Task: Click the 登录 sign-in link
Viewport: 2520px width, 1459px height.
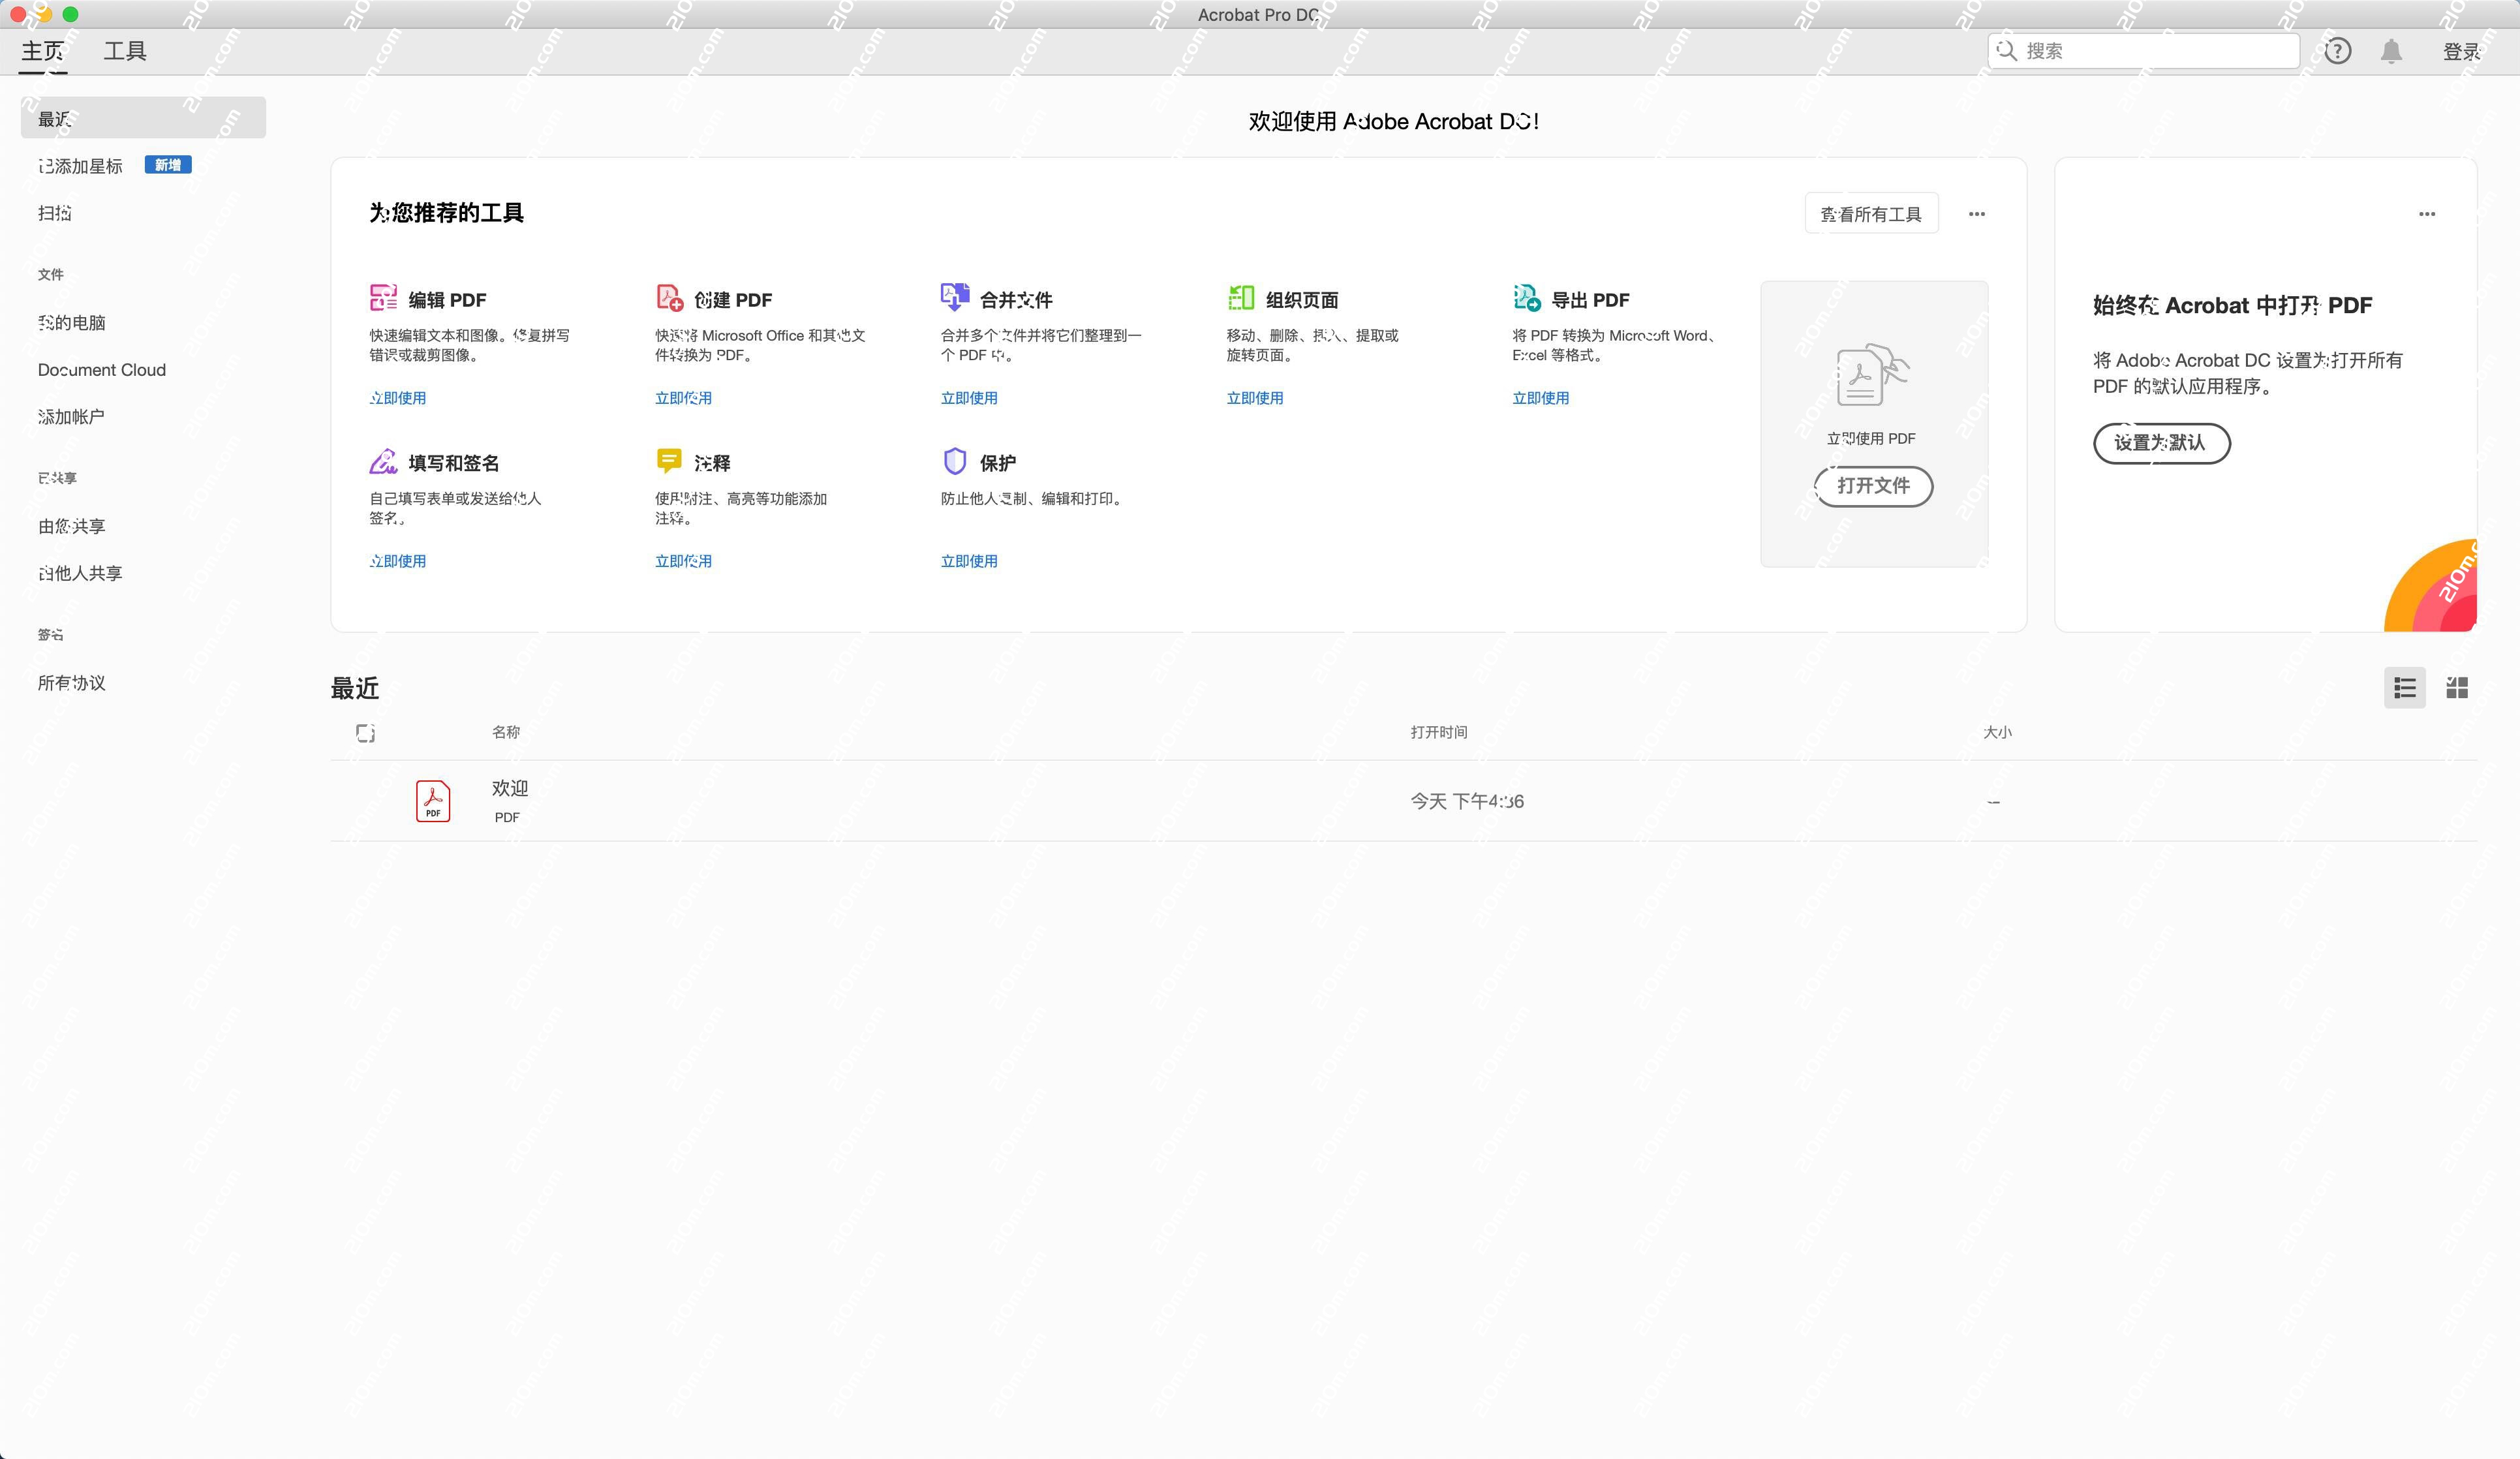Action: (x=2461, y=51)
